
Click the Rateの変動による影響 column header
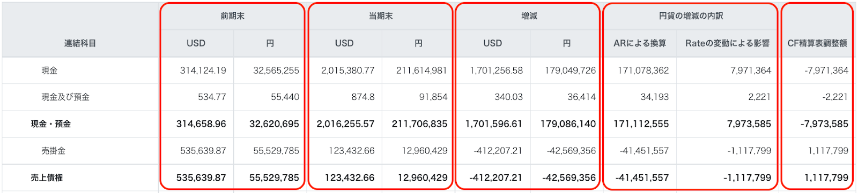pyautogui.click(x=728, y=43)
